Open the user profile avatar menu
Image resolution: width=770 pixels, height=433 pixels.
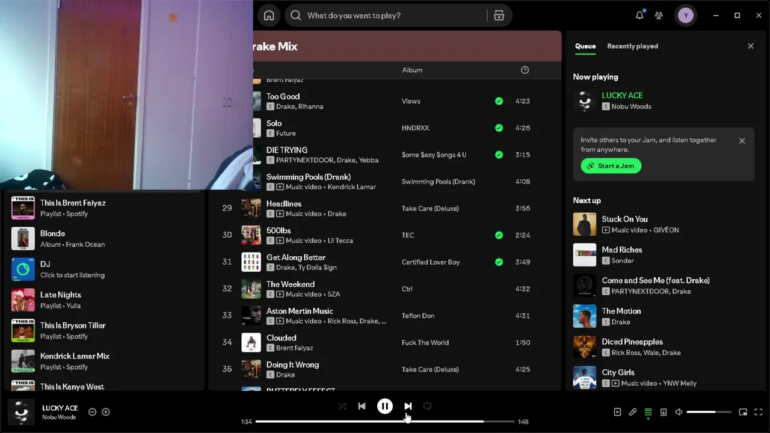[686, 16]
